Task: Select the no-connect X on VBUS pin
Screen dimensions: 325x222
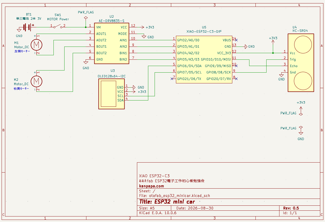Action: [237, 40]
